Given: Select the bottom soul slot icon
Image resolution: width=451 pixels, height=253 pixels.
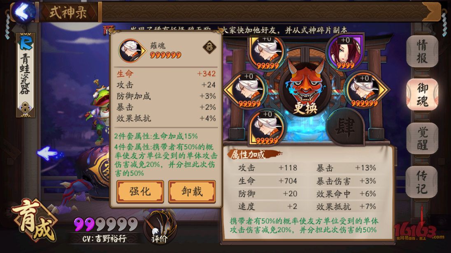Looking at the screenshot, I should [x=266, y=126].
